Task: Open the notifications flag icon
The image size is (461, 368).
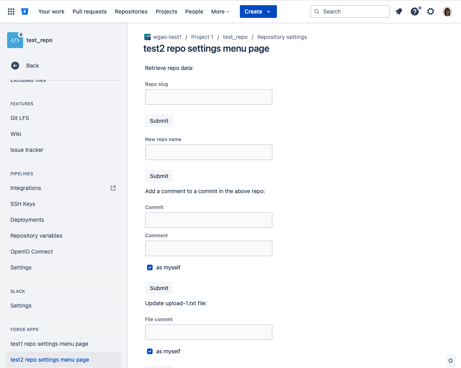Action: 399,12
